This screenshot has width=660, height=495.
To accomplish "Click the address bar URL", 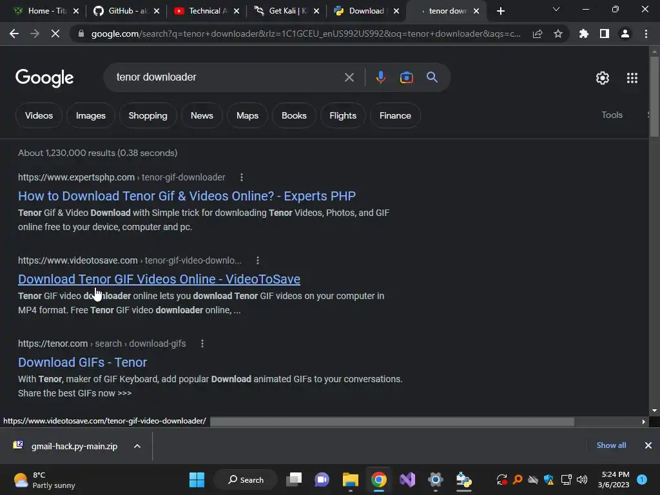I will pyautogui.click(x=306, y=34).
